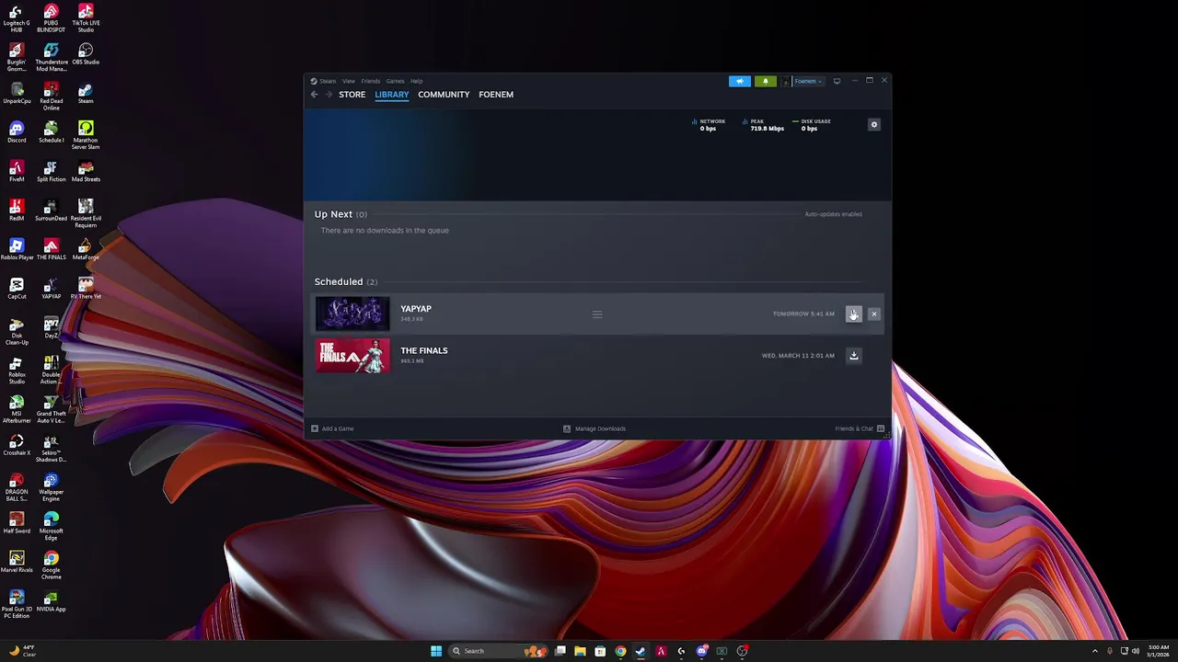
Task: Click the Scheduled (2) heading
Action: tap(346, 281)
